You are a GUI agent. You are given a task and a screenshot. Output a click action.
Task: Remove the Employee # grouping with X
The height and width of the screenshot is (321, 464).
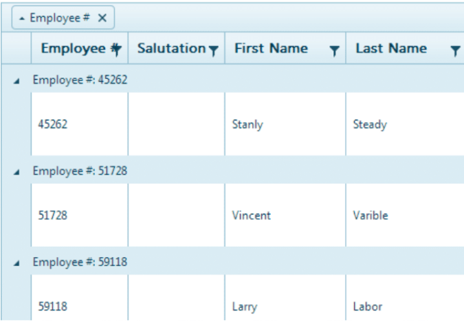click(x=102, y=18)
